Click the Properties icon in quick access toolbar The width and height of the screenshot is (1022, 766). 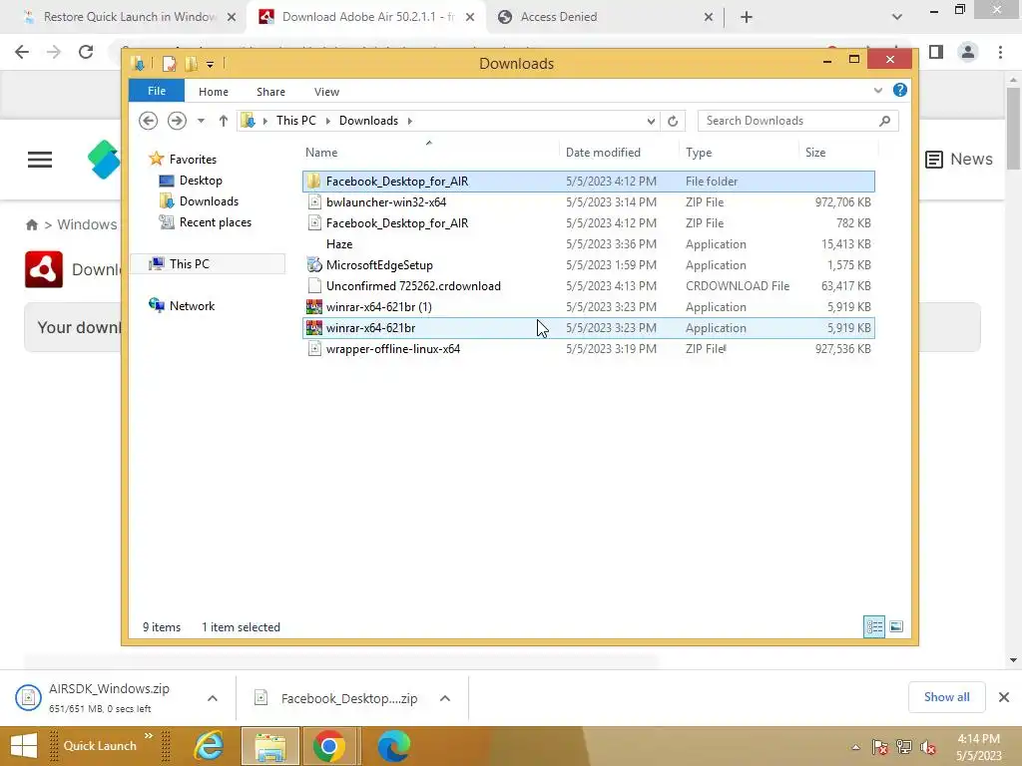click(169, 63)
